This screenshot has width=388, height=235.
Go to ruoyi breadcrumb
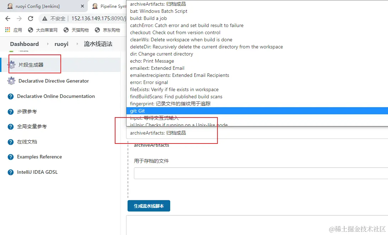[x=61, y=44]
